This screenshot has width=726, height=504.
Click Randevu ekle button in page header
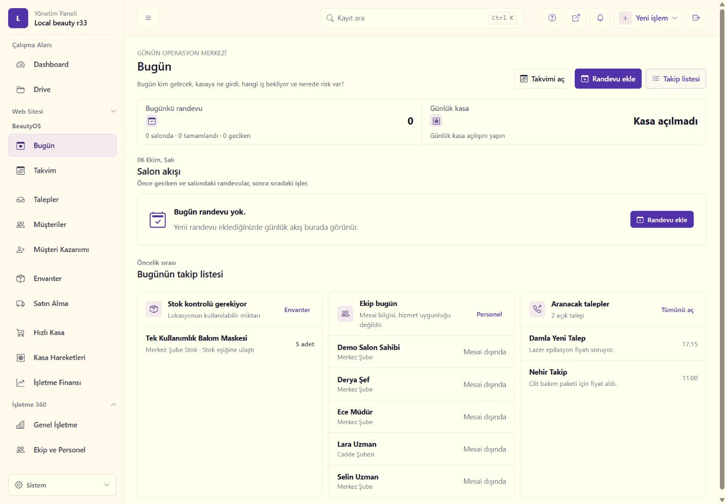(x=608, y=79)
